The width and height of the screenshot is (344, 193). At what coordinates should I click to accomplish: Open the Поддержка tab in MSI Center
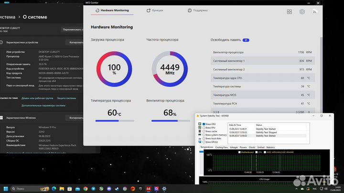197,10
